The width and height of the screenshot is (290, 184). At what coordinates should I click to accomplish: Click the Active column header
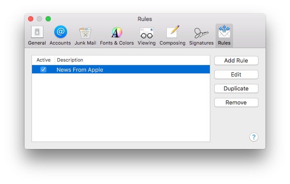(x=43, y=60)
